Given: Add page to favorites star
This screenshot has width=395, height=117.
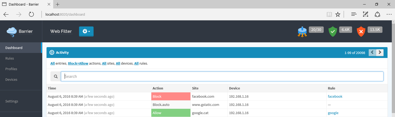Looking at the screenshot, I should tap(338, 14).
